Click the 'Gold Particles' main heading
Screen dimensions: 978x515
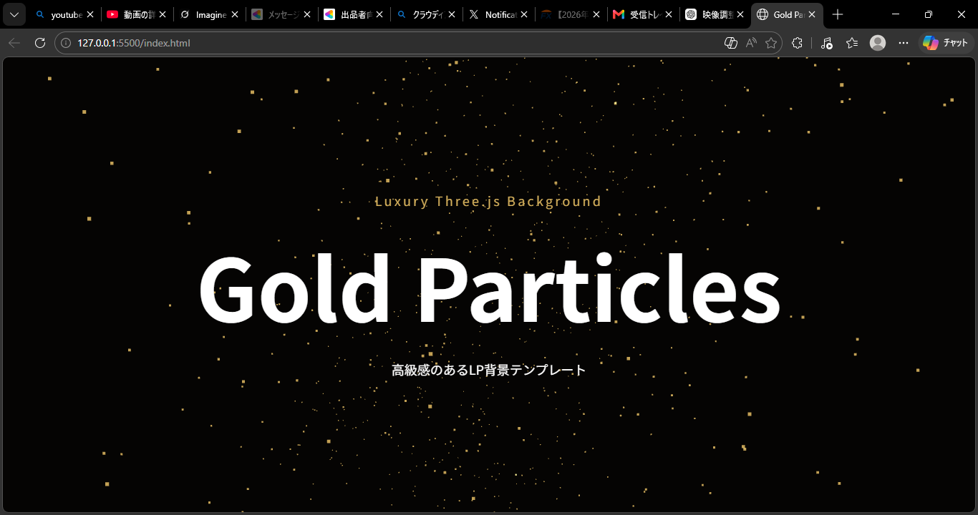(x=489, y=290)
